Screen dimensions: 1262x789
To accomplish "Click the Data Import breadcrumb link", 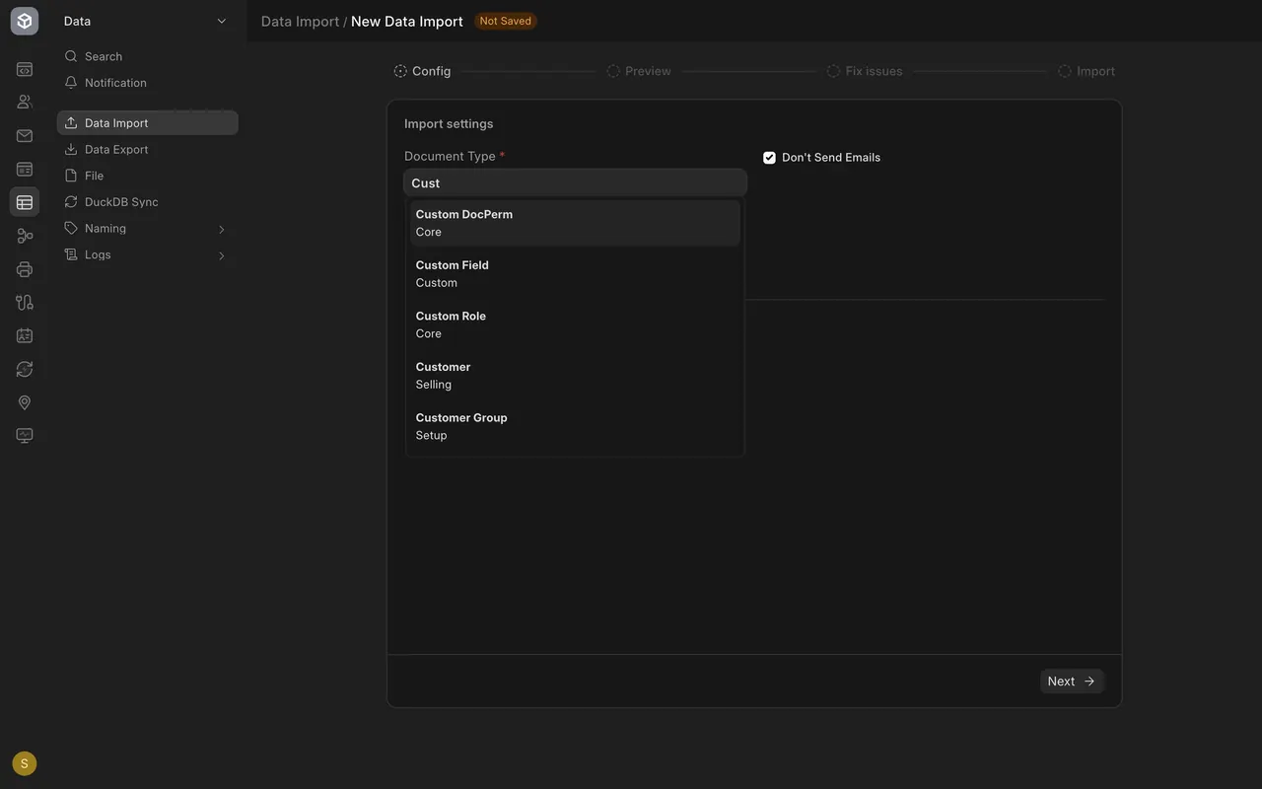I will point(300,21).
